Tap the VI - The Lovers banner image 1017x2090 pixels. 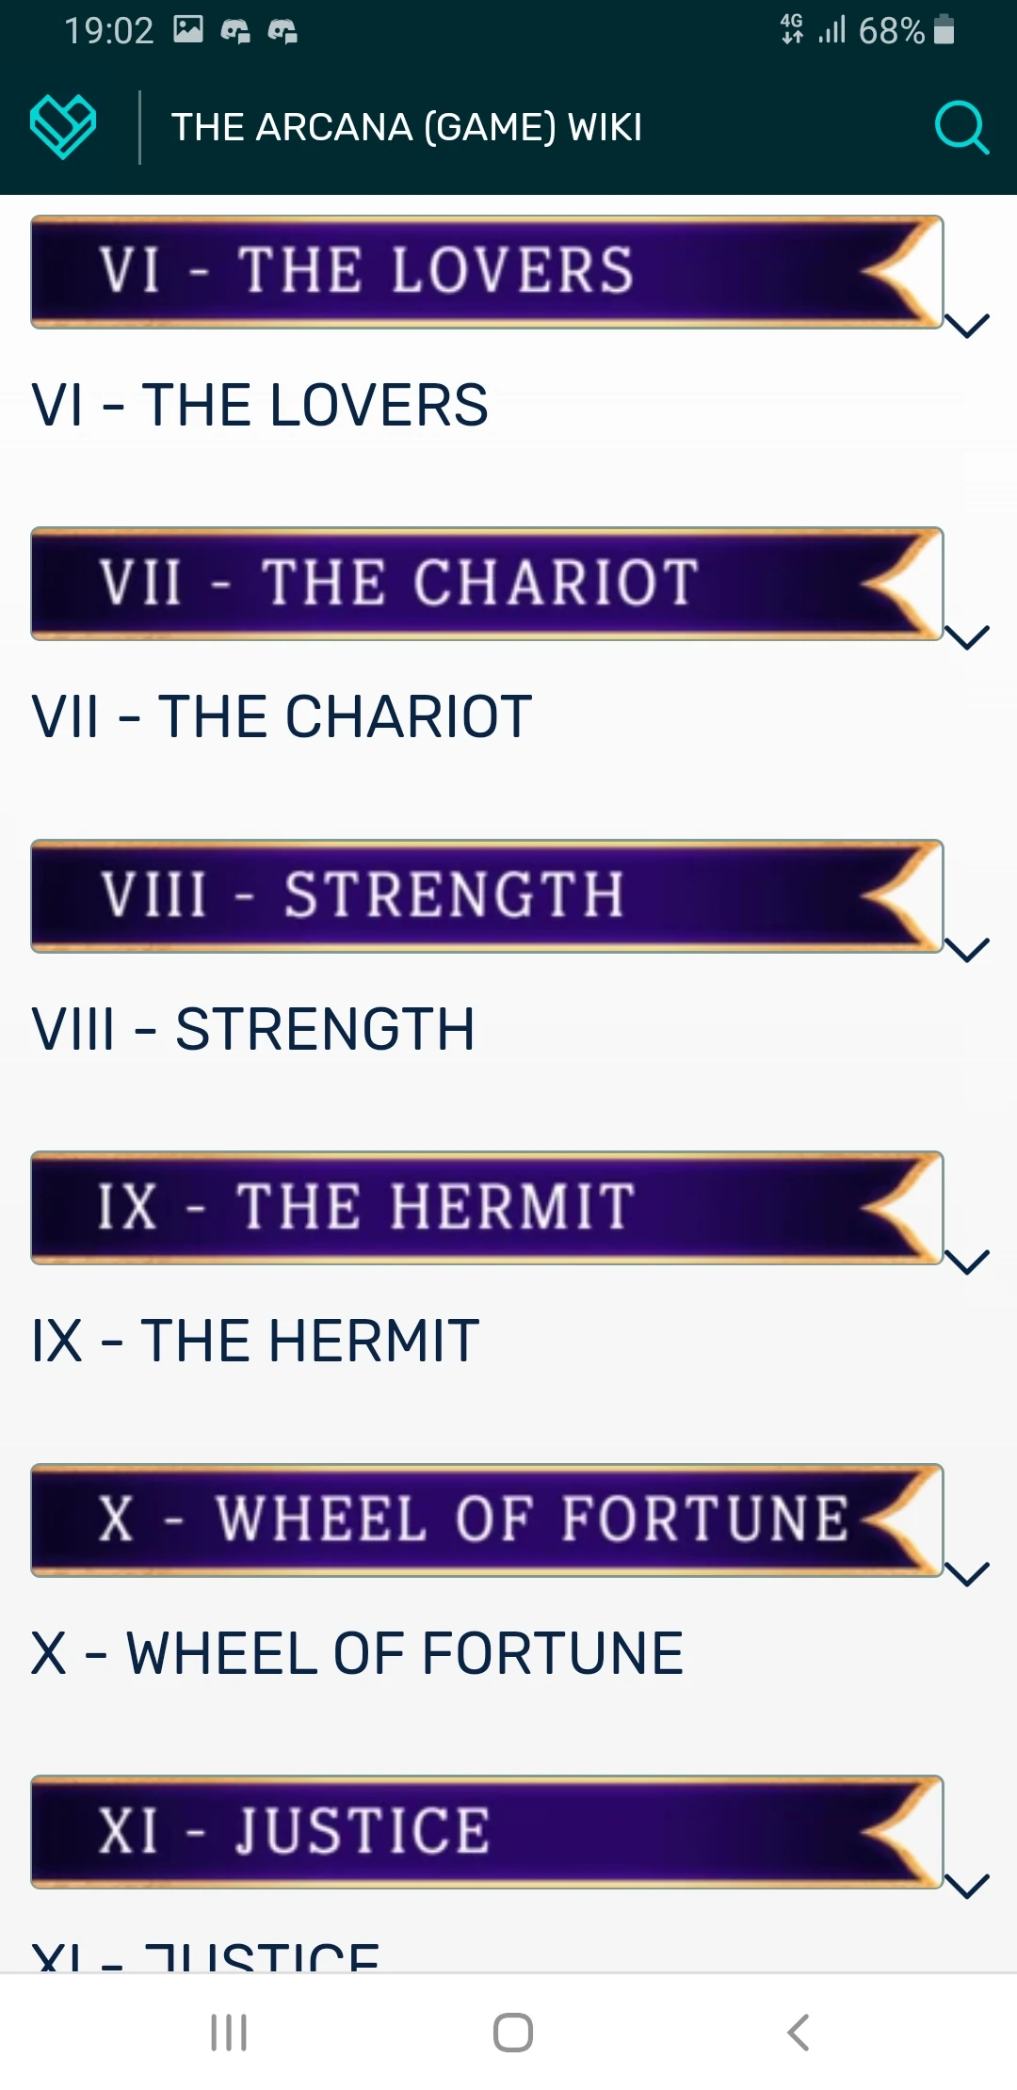click(487, 272)
